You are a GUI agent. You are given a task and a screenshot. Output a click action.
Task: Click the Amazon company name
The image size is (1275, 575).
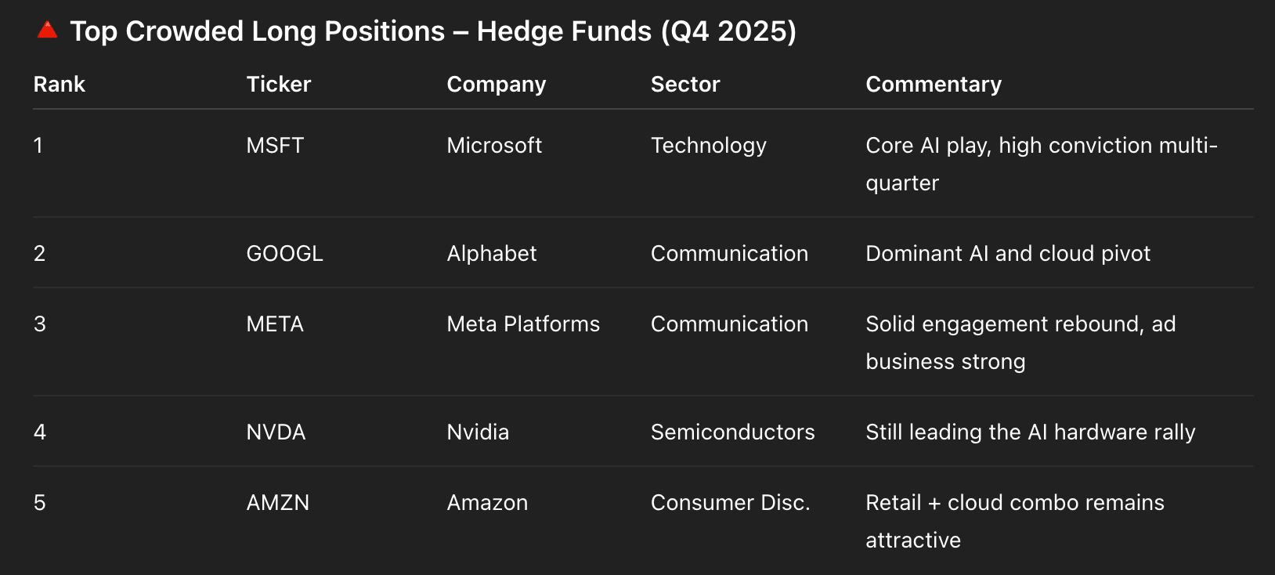(x=487, y=502)
